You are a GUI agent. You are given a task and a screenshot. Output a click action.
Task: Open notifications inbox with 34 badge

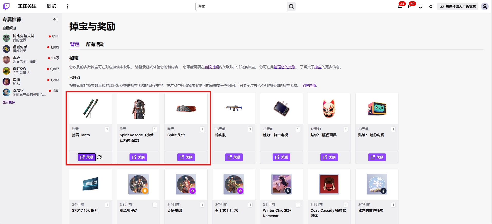point(400,6)
